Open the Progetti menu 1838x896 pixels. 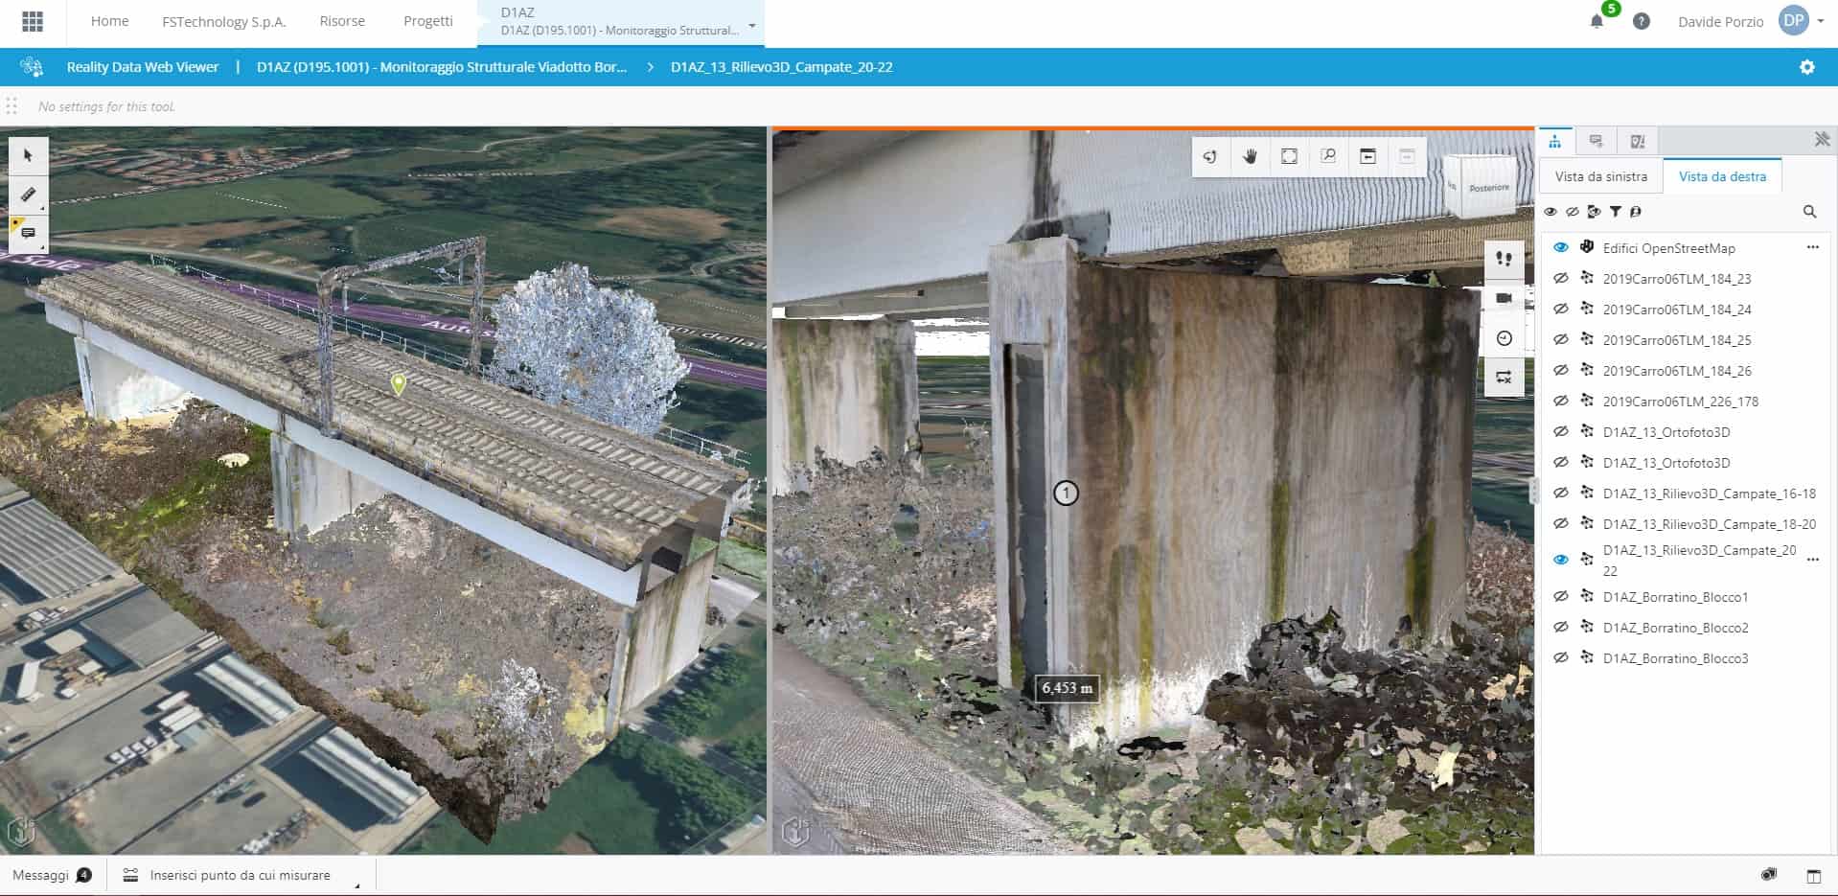click(427, 21)
